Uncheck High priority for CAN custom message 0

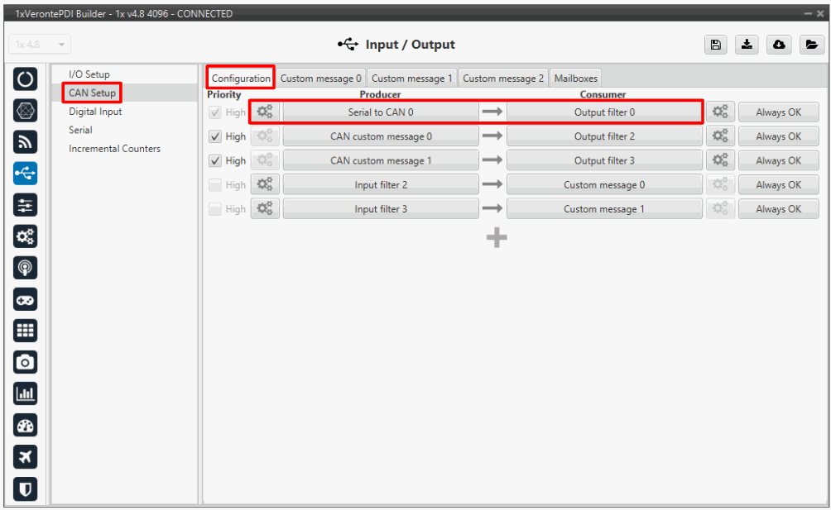(x=216, y=136)
